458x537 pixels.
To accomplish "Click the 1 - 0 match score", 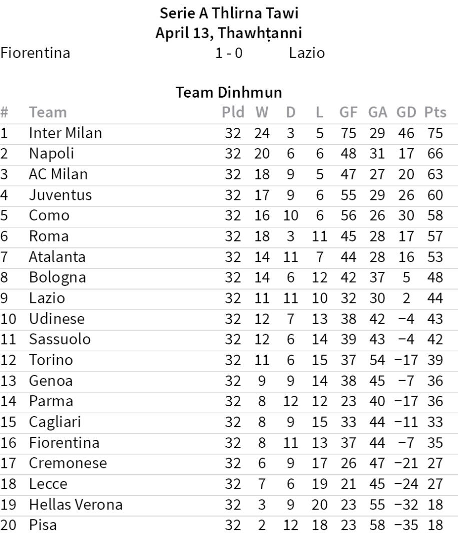I will (229, 53).
